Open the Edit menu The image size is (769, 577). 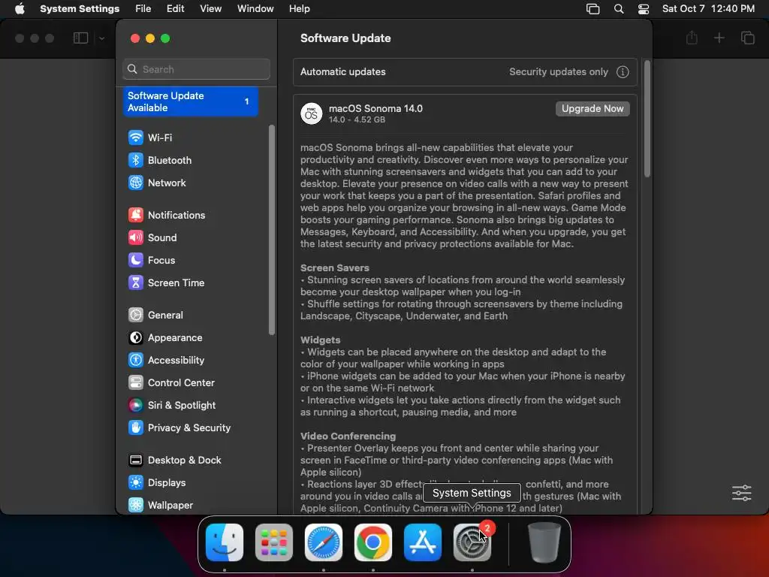pos(175,9)
